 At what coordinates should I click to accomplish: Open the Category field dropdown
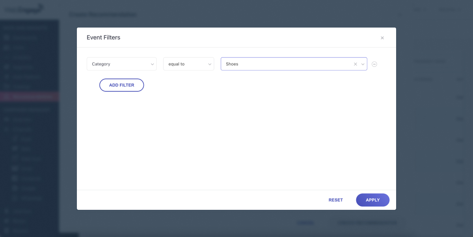coord(121,64)
